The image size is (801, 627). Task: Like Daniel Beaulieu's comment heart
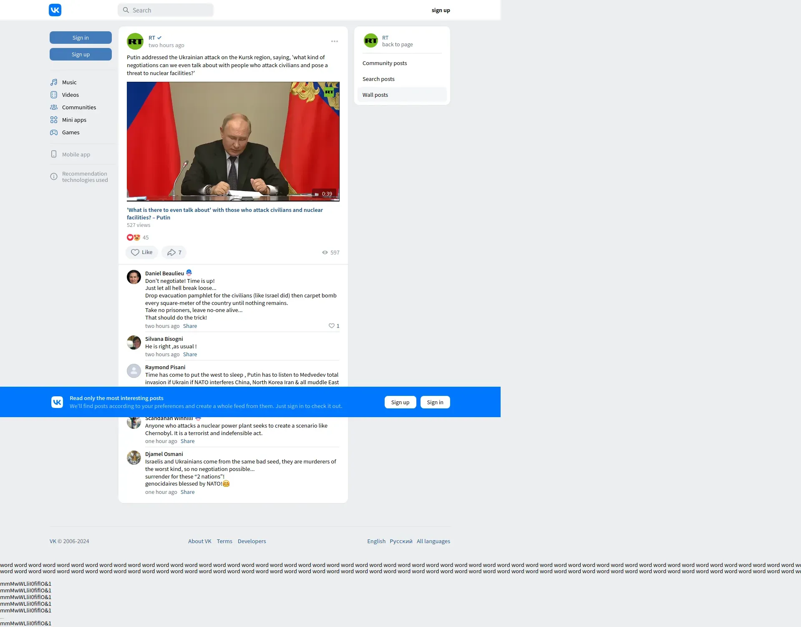coord(332,326)
